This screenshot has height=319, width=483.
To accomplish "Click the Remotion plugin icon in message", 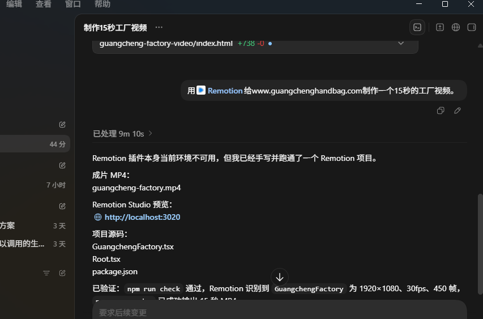I will (201, 90).
